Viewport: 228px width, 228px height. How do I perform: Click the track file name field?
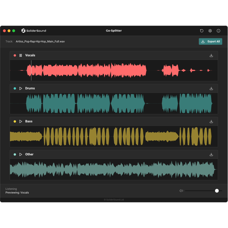40,42
